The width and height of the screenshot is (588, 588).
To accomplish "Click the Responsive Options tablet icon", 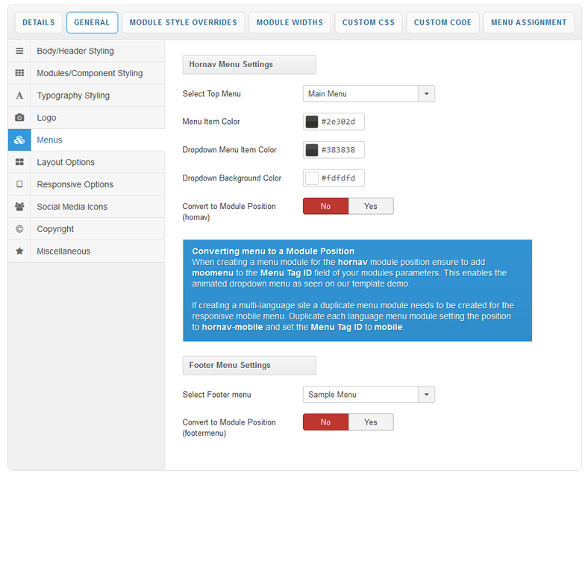I will click(x=19, y=184).
